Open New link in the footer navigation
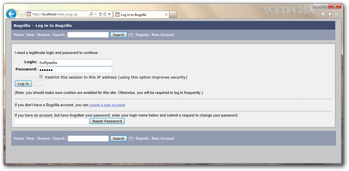Image resolution: width=349 pixels, height=171 pixels. click(x=30, y=138)
